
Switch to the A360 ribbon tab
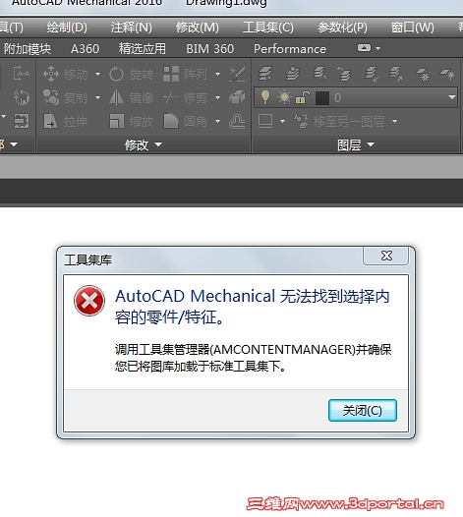tap(86, 49)
